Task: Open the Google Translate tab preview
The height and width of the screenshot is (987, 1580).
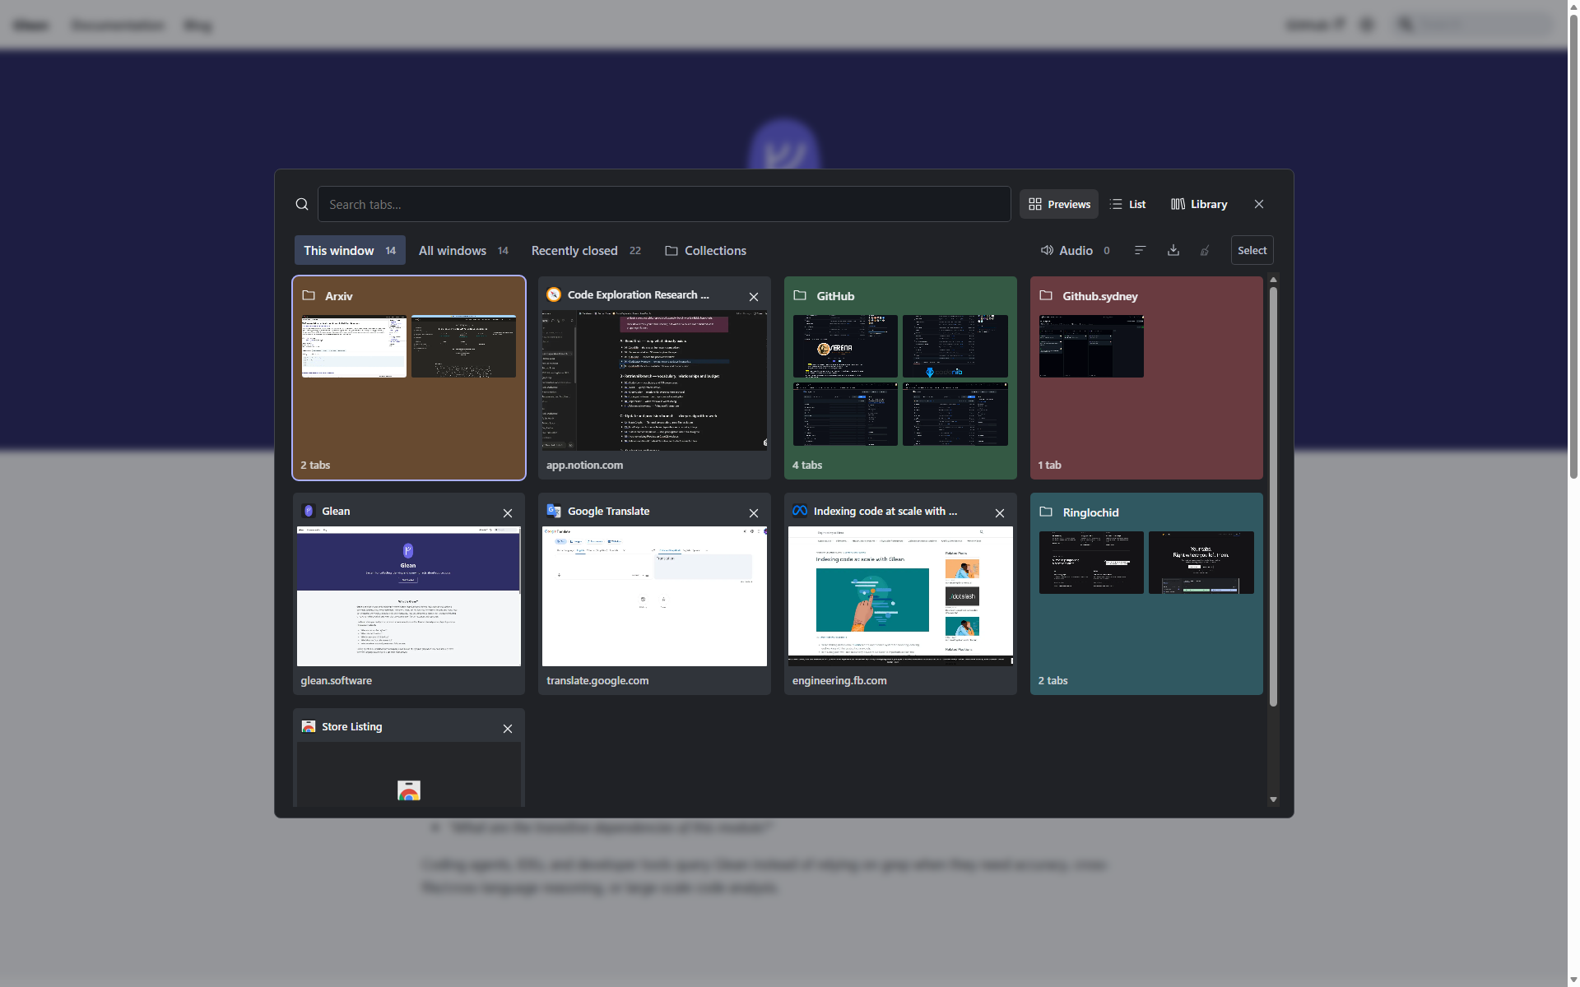Action: click(x=654, y=596)
